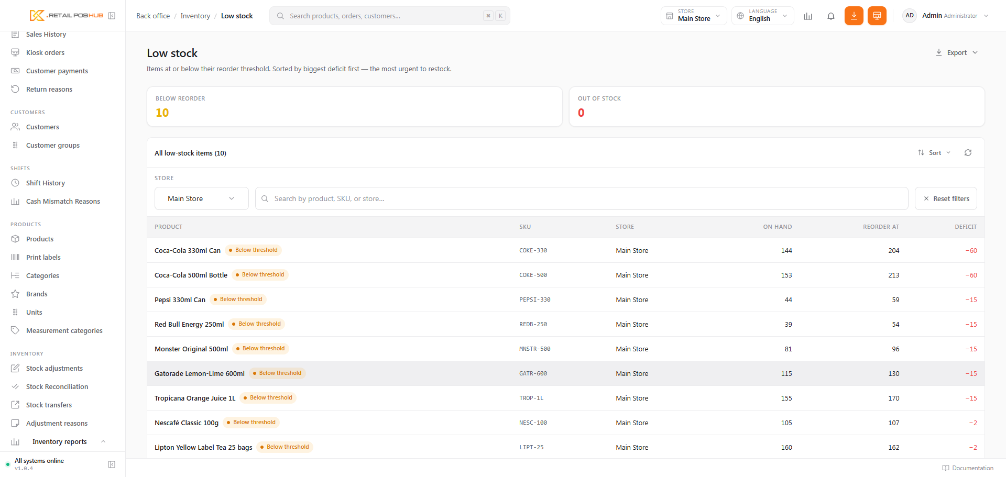Click the Below Reorder summary card
The width and height of the screenshot is (1006, 477).
(x=355, y=107)
